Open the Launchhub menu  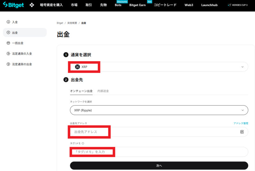pos(209,5)
